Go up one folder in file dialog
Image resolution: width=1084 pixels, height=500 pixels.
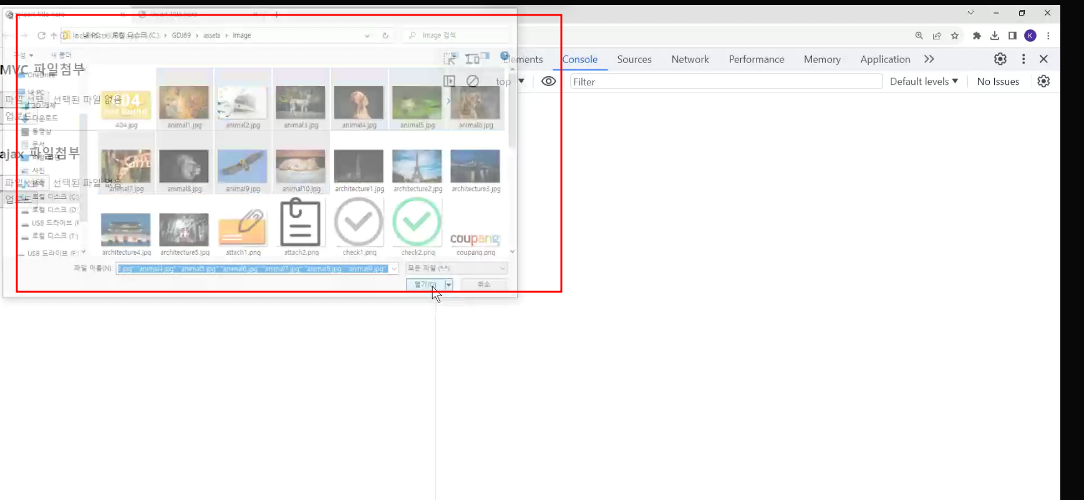tap(54, 36)
